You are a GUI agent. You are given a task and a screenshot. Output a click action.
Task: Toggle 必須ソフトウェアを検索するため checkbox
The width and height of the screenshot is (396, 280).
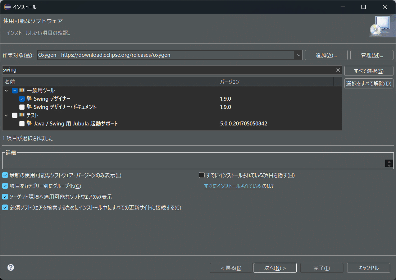click(5, 207)
